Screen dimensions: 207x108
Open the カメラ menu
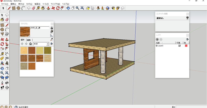point(29,4)
